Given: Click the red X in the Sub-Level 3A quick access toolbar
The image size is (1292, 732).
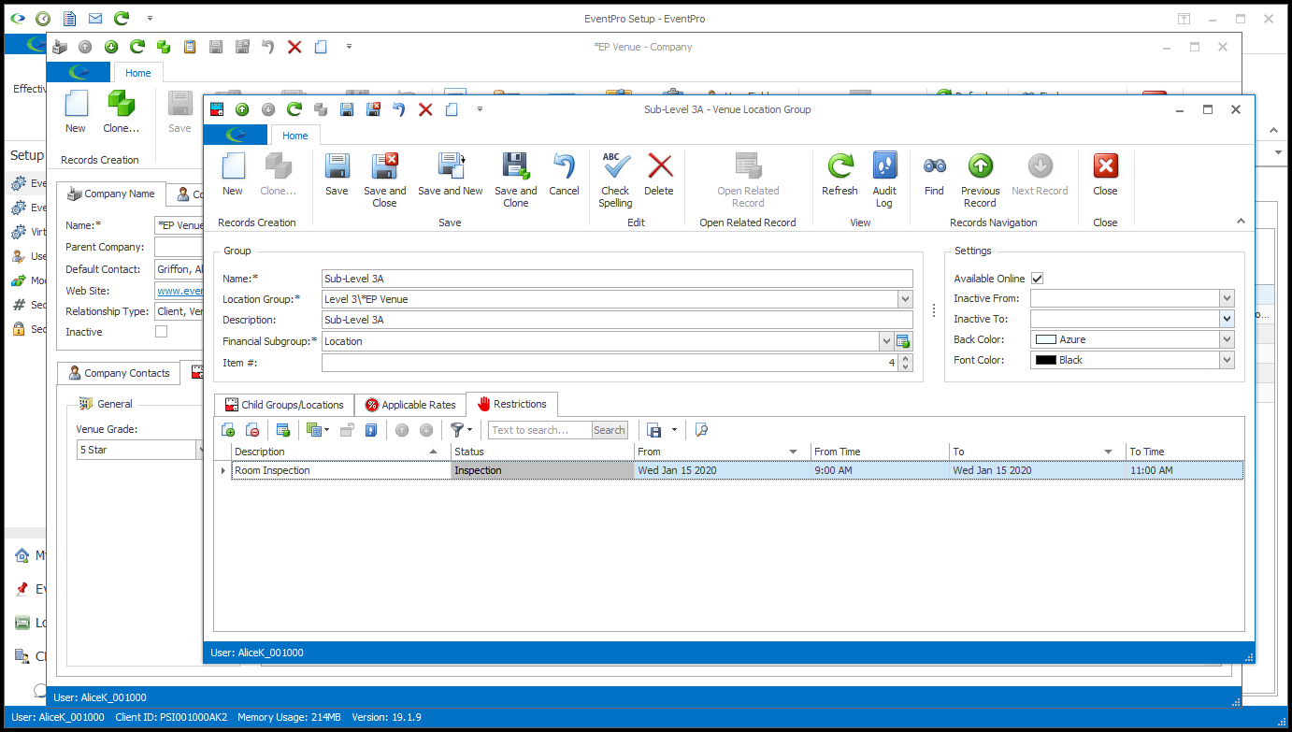Looking at the screenshot, I should [x=425, y=109].
